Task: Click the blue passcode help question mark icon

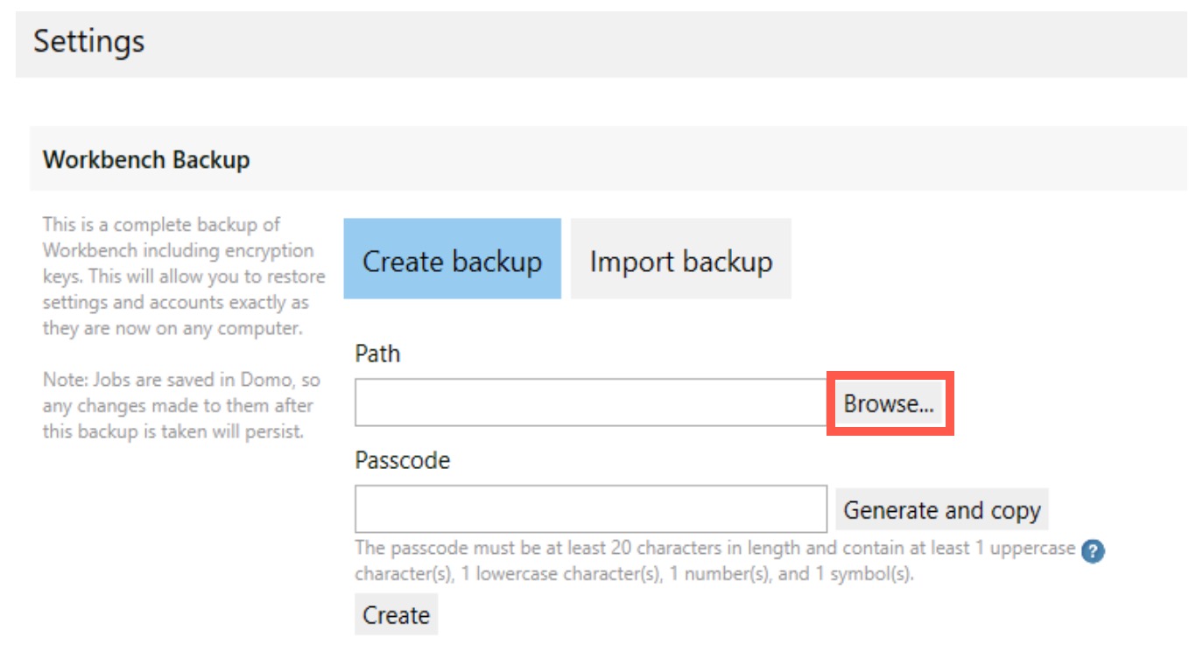Action: pos(1093,552)
